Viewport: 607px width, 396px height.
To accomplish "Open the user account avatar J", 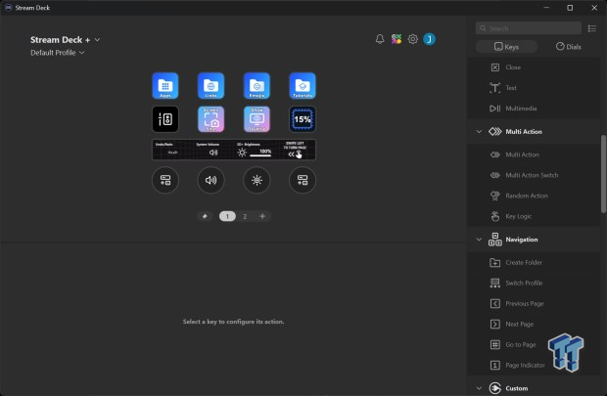I will pos(429,39).
